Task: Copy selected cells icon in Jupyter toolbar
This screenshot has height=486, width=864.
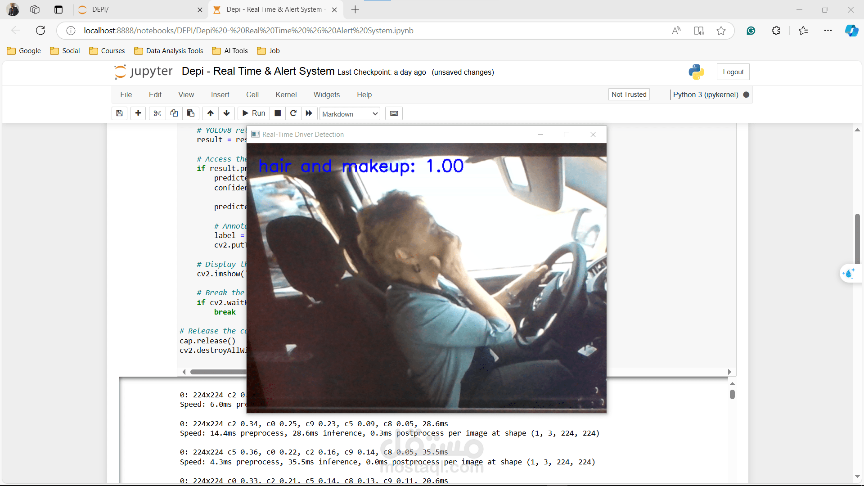Action: click(x=174, y=113)
